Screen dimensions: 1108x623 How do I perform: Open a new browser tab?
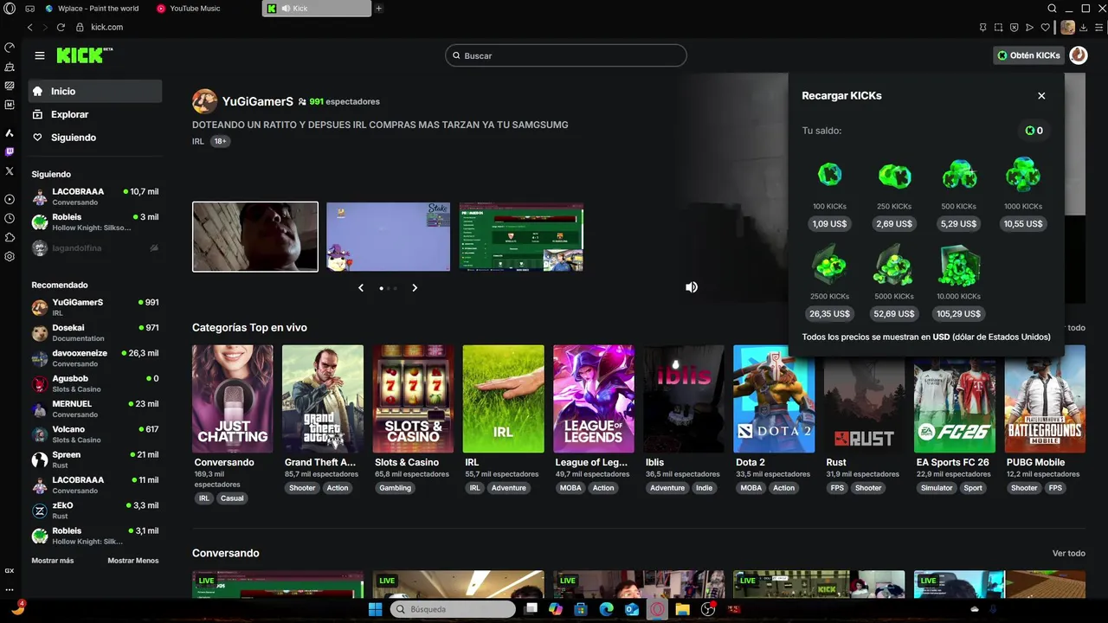(378, 9)
